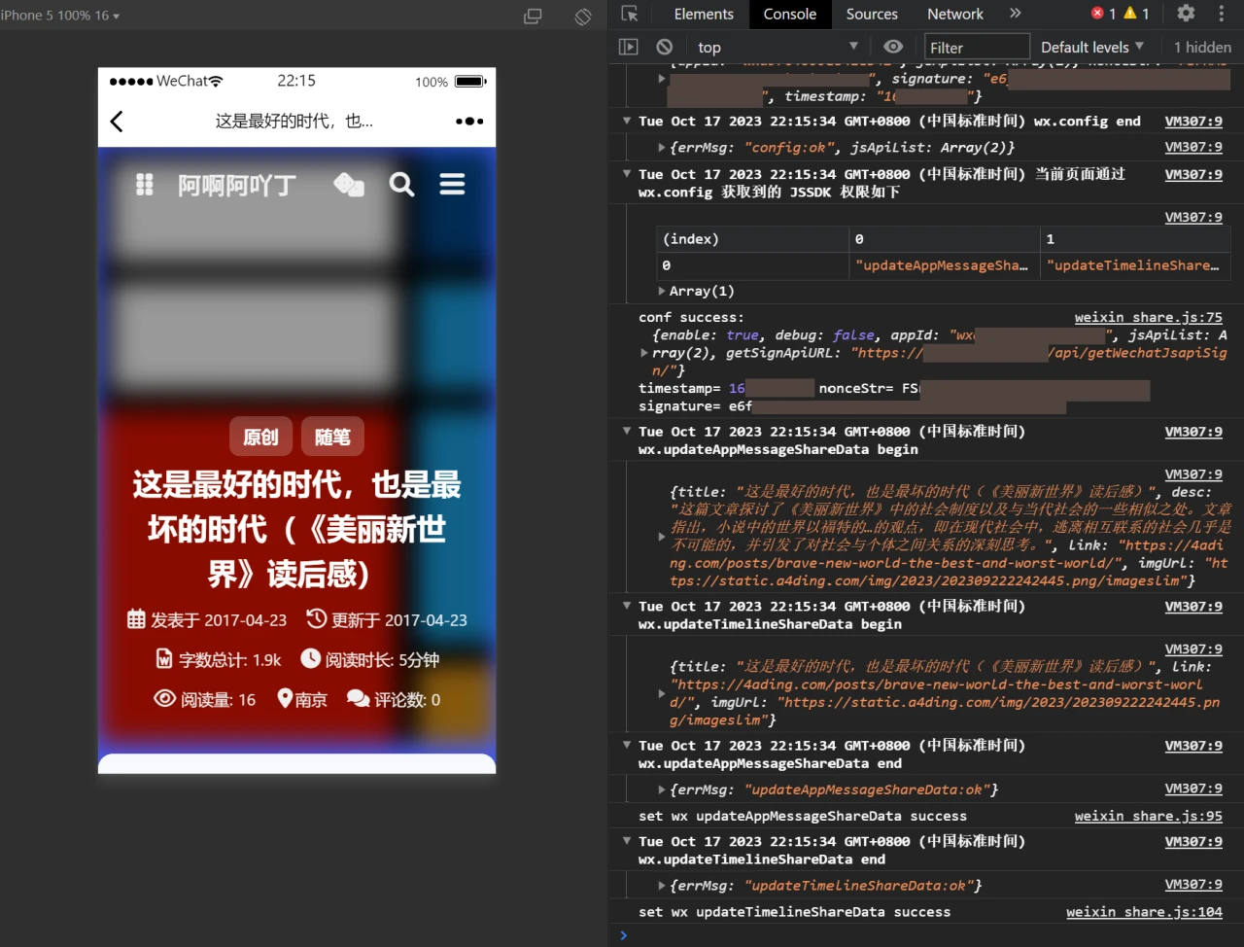
Task: Open the weixin share.js:75 source link
Action: click(1149, 316)
